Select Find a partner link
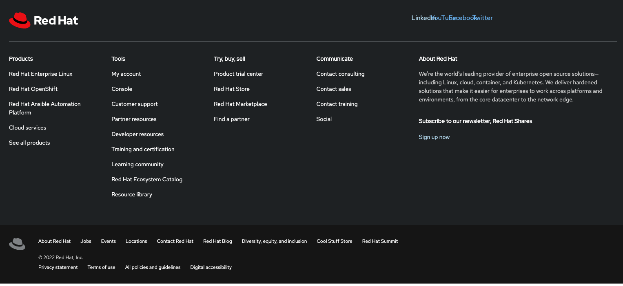 [x=232, y=119]
